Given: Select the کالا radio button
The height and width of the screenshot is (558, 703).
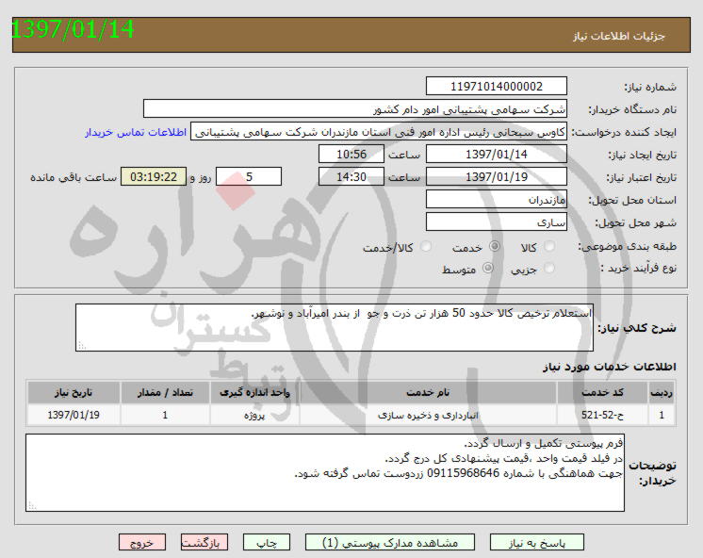Looking at the screenshot, I should pyautogui.click(x=548, y=246).
